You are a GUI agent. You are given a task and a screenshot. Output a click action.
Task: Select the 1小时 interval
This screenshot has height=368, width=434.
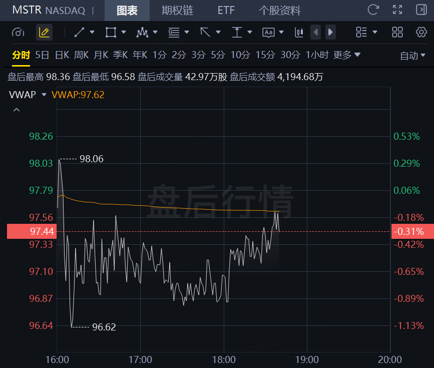[x=317, y=55]
